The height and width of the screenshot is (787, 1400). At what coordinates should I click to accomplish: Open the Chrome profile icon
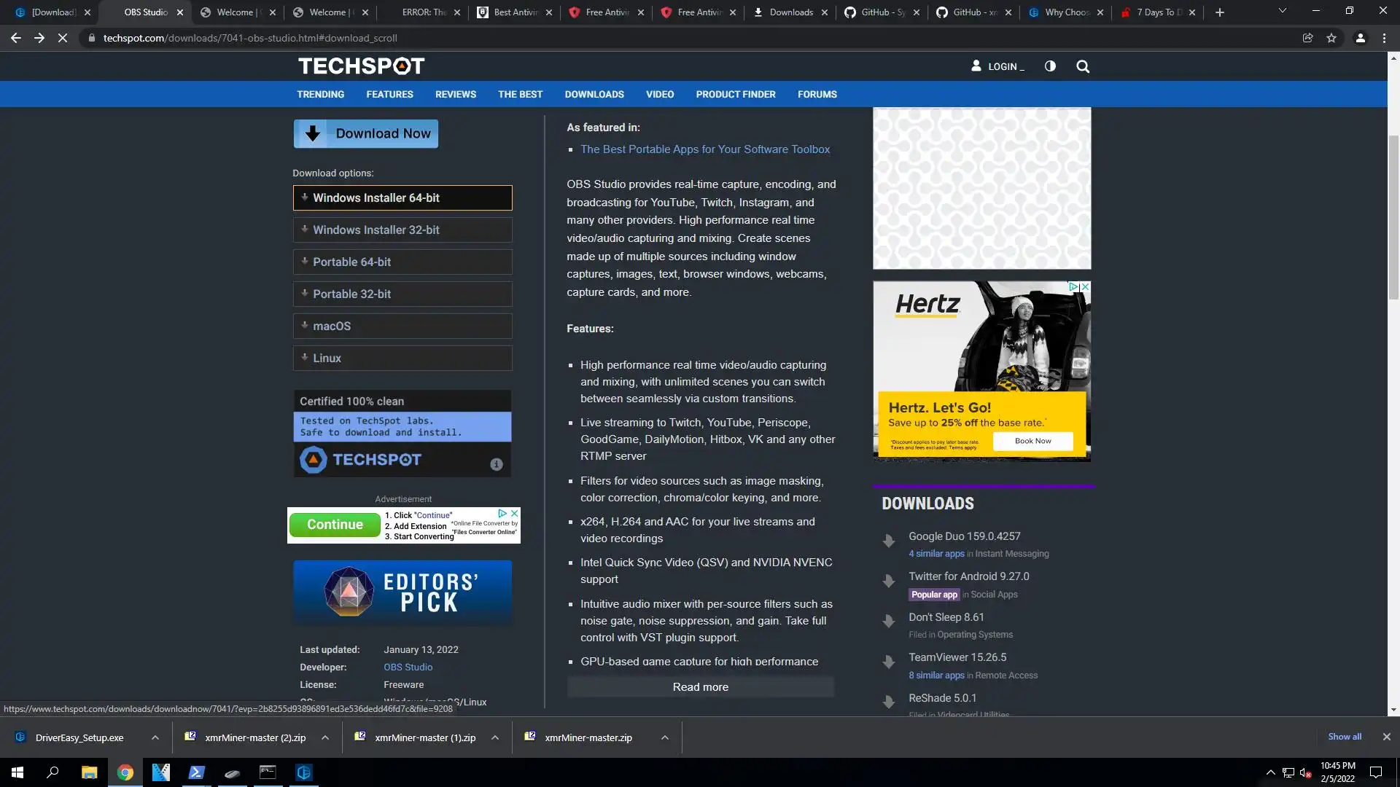pos(1360,38)
